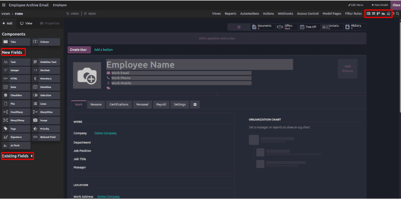Viewport: 401px width, 199px height.
Task: Click the Employee Name field
Action: pos(199,65)
